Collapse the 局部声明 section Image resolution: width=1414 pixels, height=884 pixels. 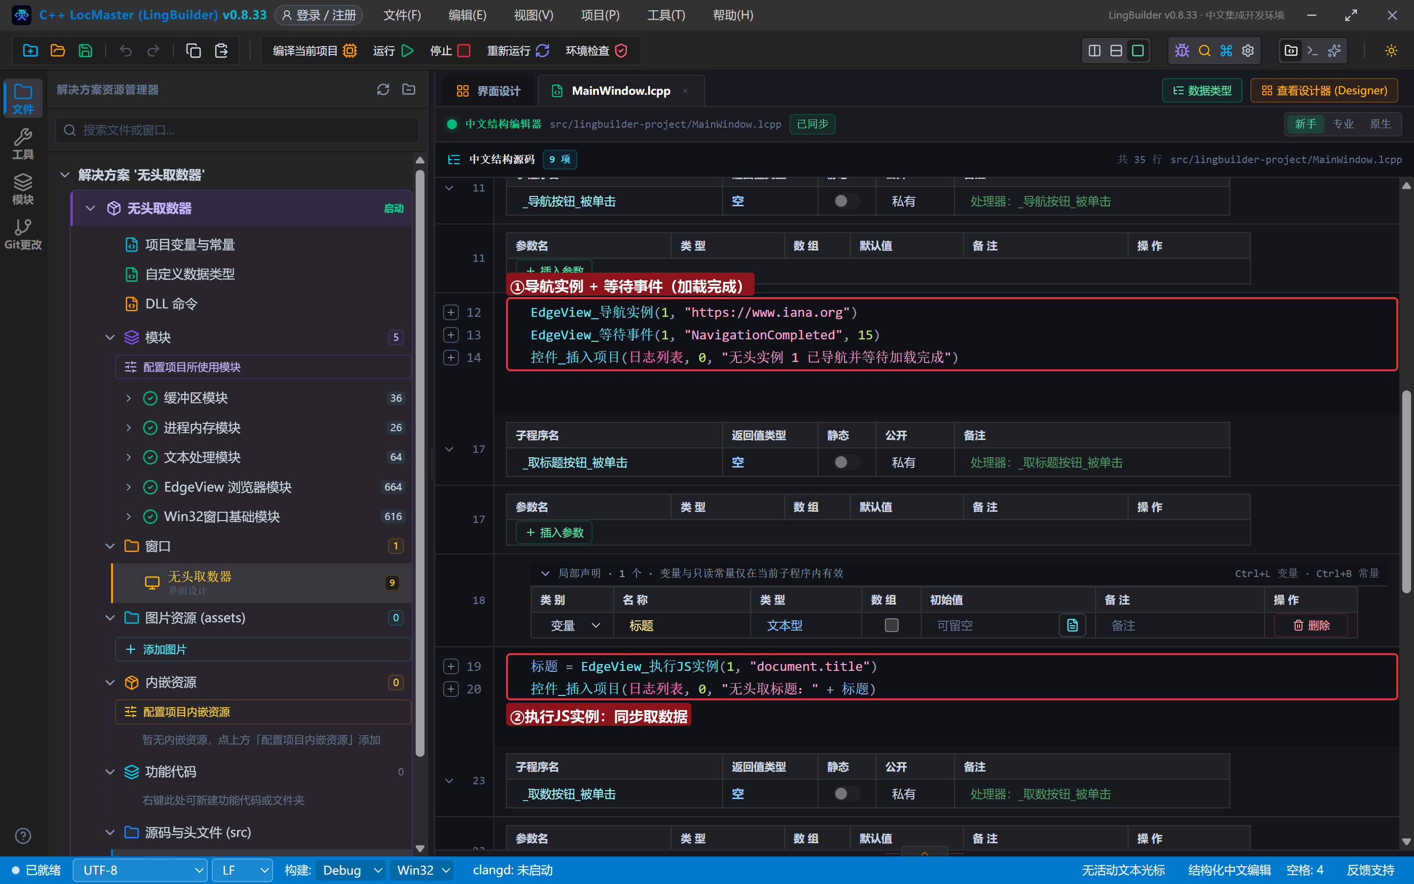point(544,574)
